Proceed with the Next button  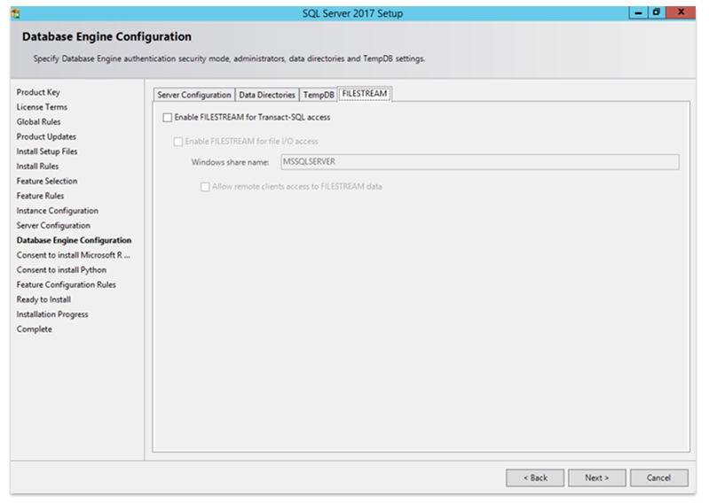click(x=597, y=477)
